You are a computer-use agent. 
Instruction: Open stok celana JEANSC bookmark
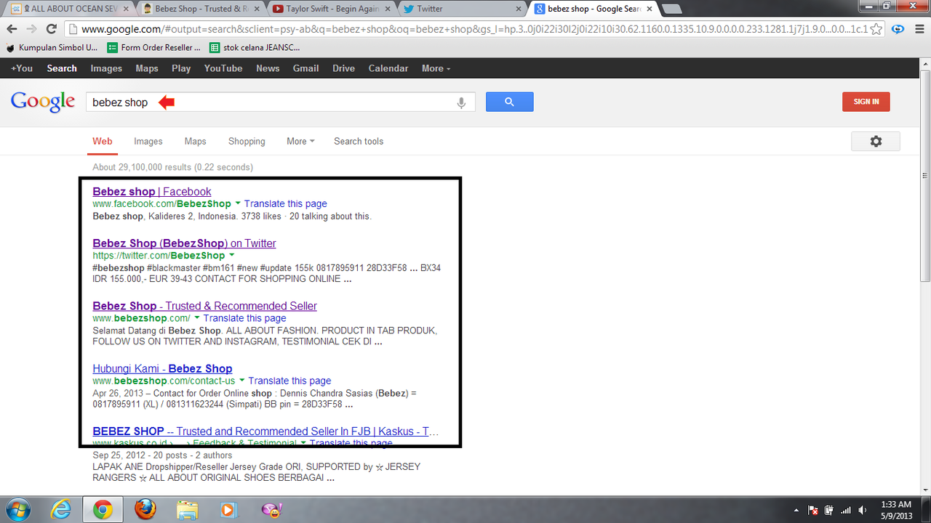pyautogui.click(x=255, y=47)
